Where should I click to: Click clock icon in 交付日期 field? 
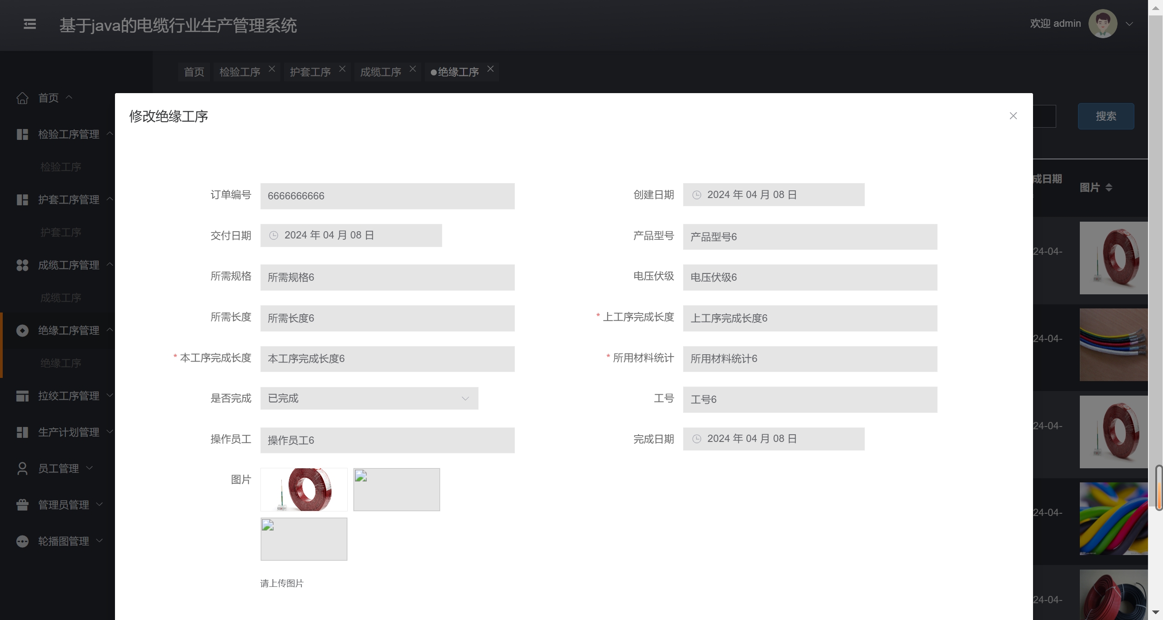pos(274,235)
